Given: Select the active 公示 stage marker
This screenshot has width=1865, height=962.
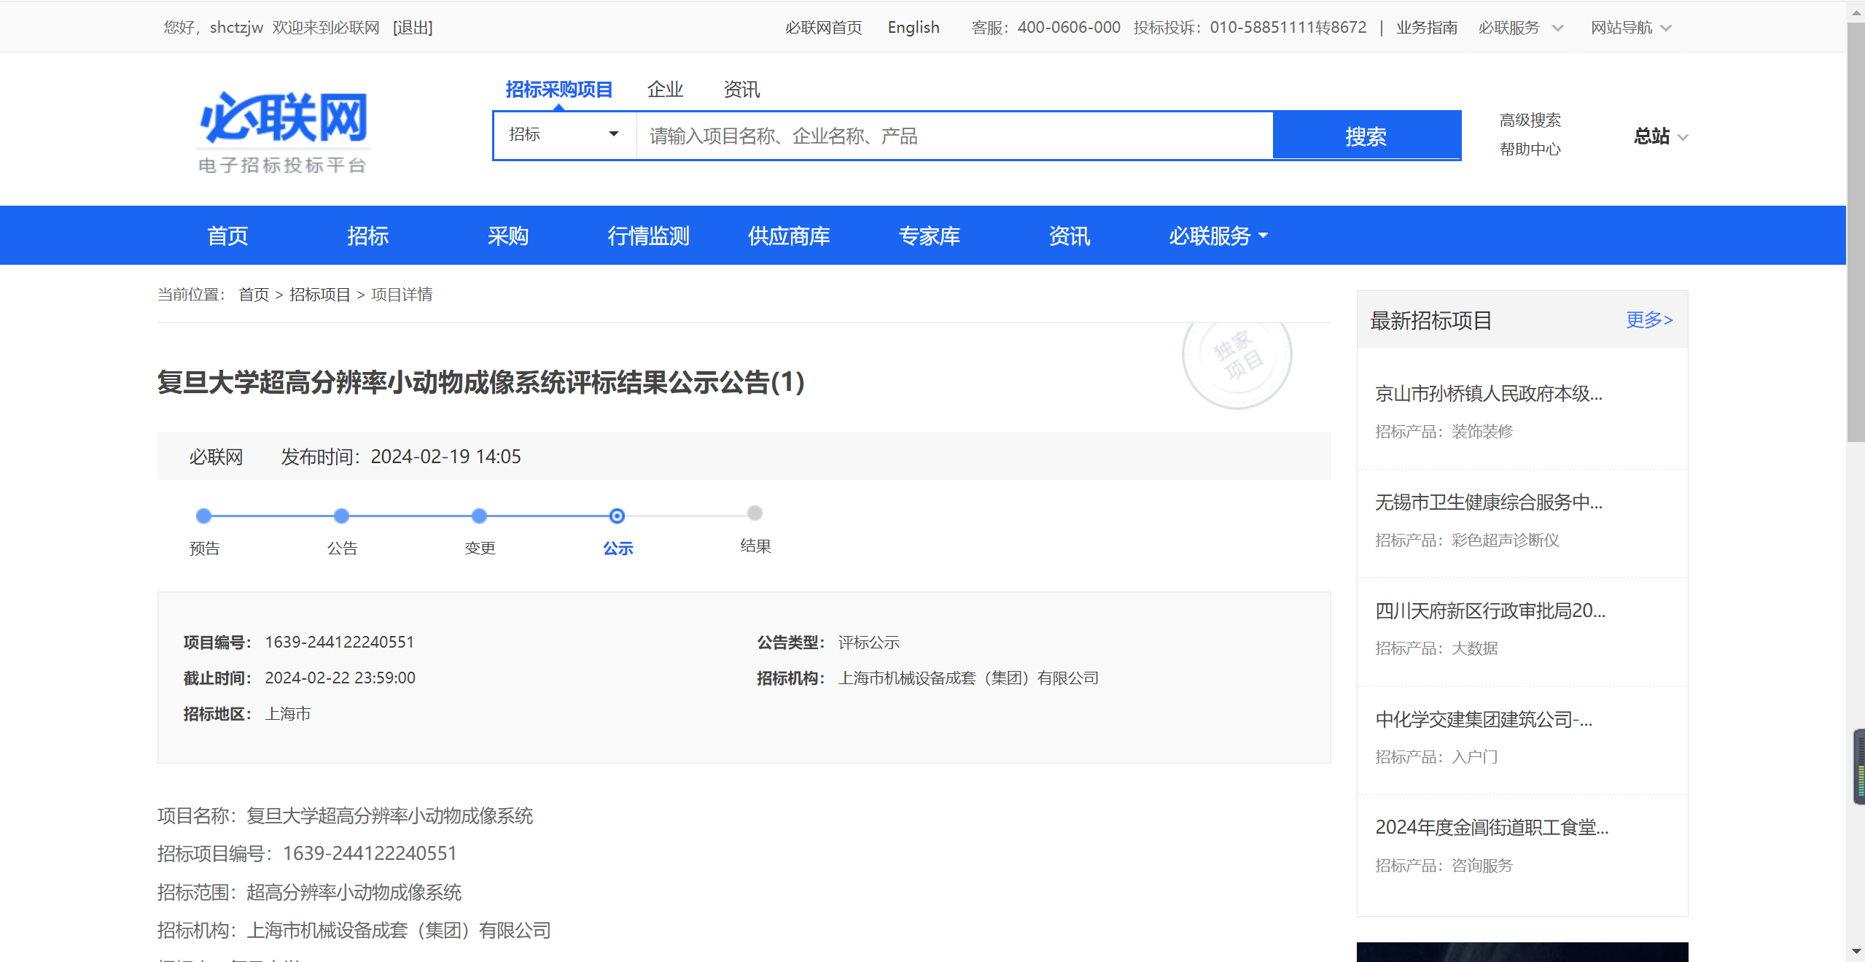Looking at the screenshot, I should (617, 516).
